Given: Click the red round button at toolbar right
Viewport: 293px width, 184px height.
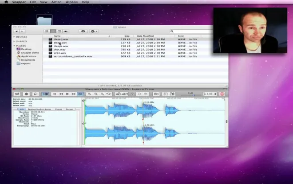Looking at the screenshot, I should pos(222,94).
